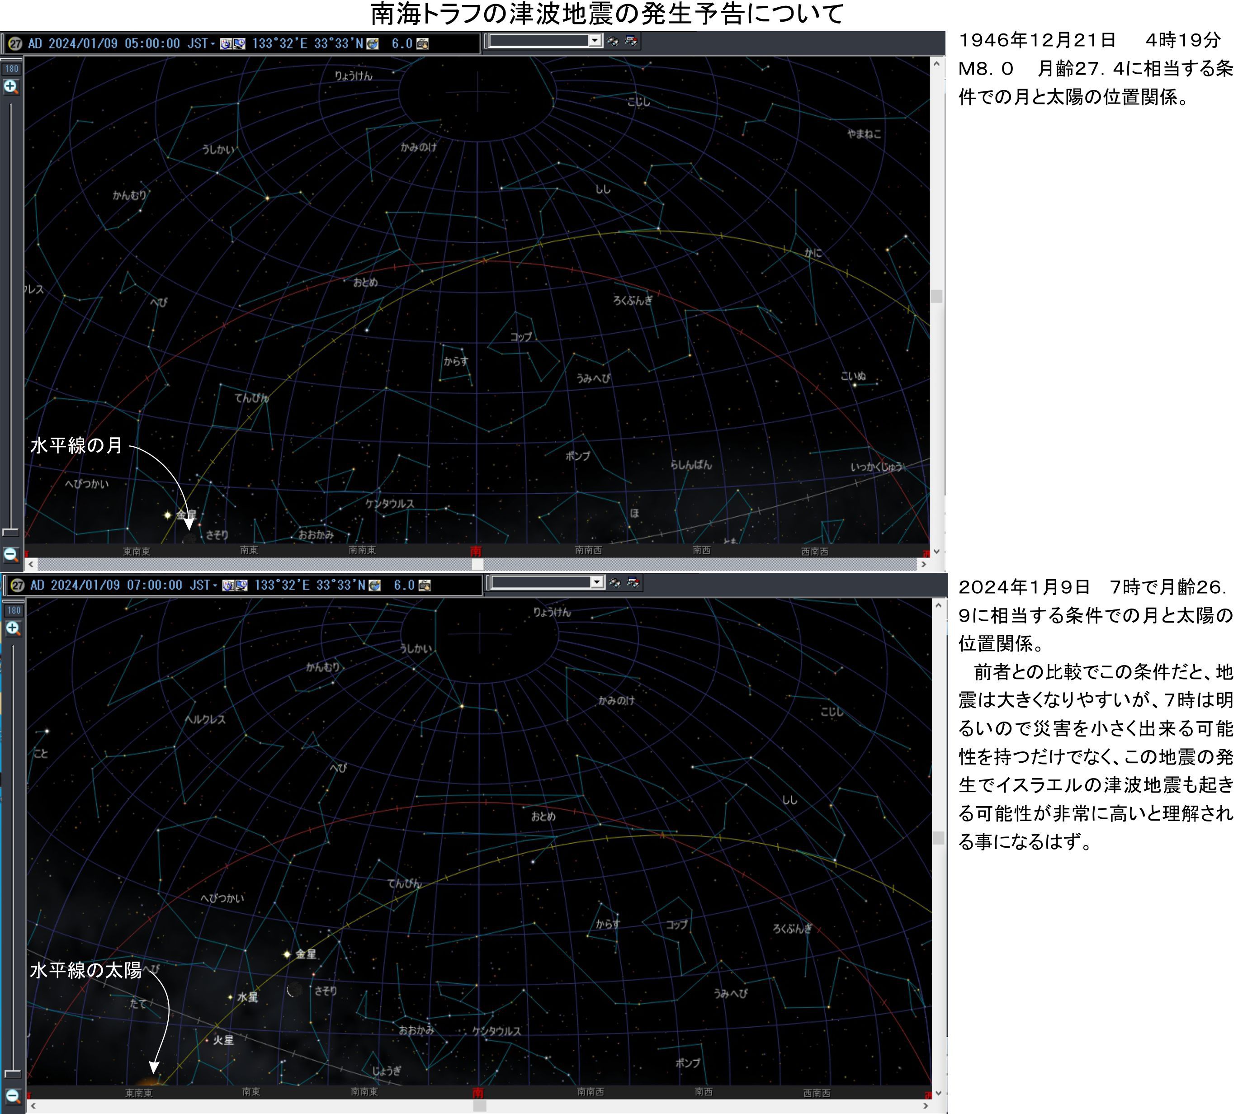Click crescent moon near さそり in lower chart

(294, 990)
